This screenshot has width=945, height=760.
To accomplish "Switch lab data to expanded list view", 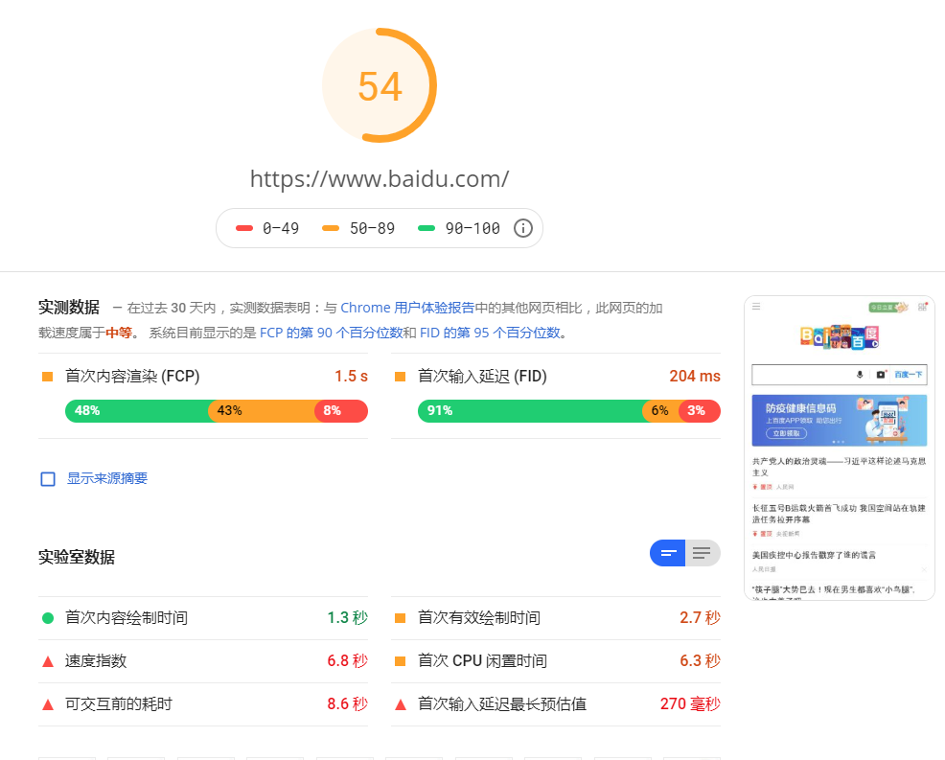I will tap(703, 553).
